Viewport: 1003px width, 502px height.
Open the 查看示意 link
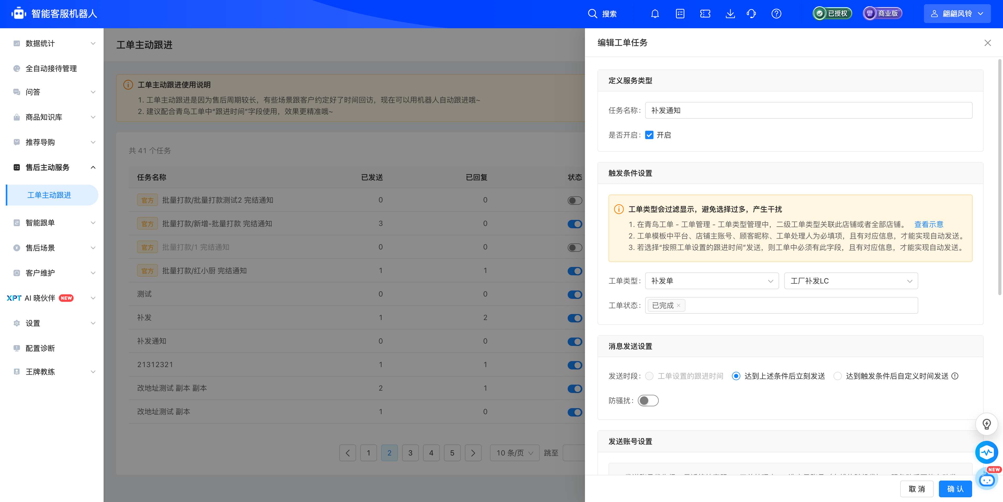929,225
